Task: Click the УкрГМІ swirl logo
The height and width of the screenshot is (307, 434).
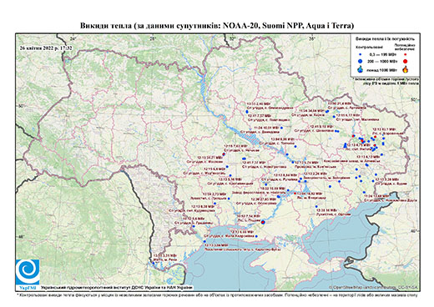Action: [28, 272]
